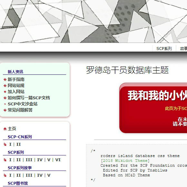Open SCP系列 series V

tap(49, 160)
